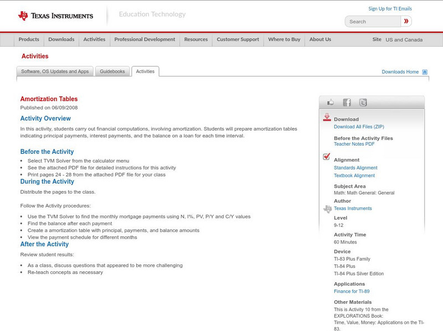Click the Before the Activity heading
443x331 pixels.
click(x=47, y=152)
